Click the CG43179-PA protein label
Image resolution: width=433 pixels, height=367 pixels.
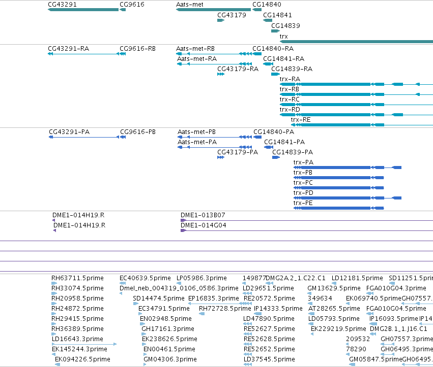coord(238,153)
